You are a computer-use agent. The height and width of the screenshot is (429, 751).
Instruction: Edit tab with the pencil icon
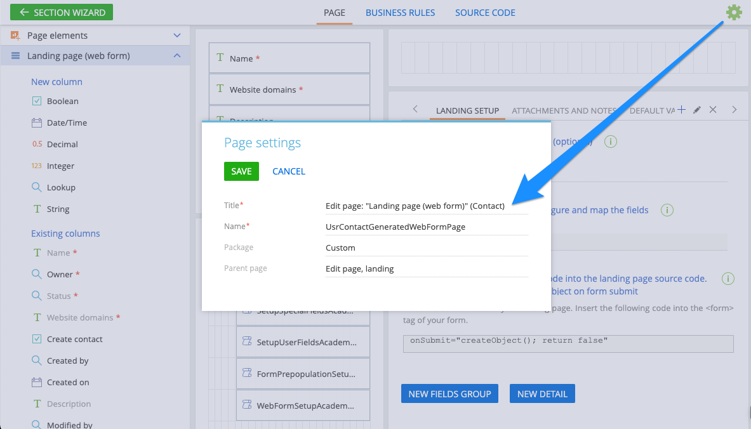tap(697, 110)
